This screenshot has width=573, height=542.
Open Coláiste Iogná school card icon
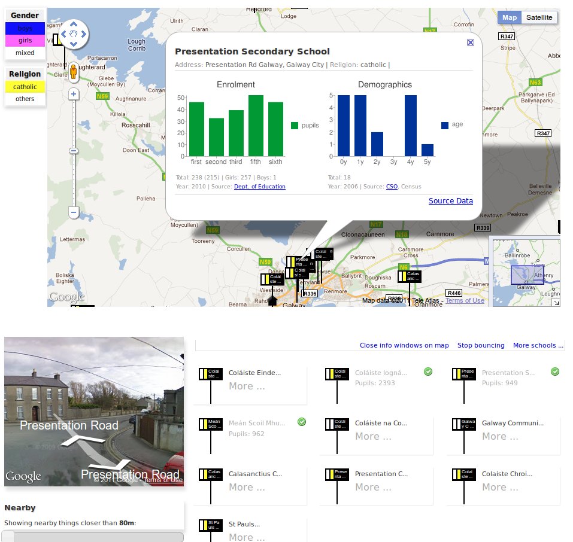tap(337, 374)
